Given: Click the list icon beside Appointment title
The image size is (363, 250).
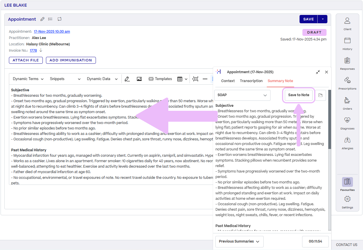Looking at the screenshot, I should (x=50, y=19).
